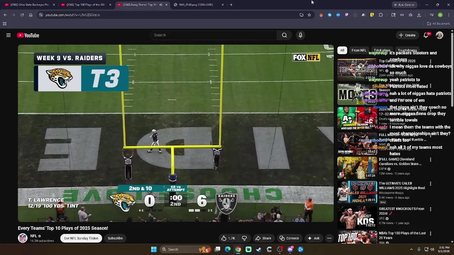
Task: Open Steam from the taskbar
Action: click(x=259, y=249)
